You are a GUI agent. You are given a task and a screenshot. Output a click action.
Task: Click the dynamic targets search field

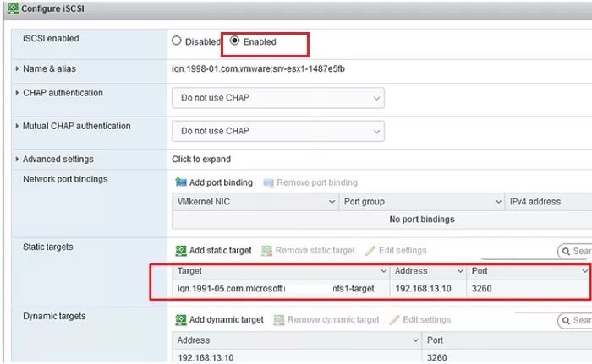pos(574,321)
